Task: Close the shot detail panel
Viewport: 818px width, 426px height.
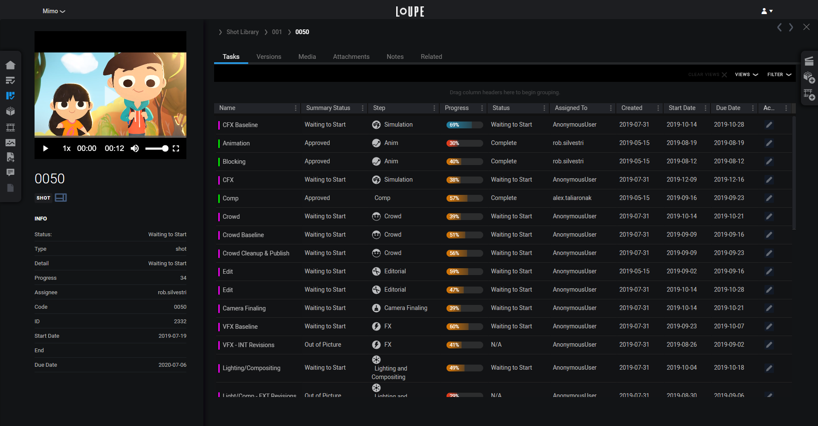Action: (806, 27)
